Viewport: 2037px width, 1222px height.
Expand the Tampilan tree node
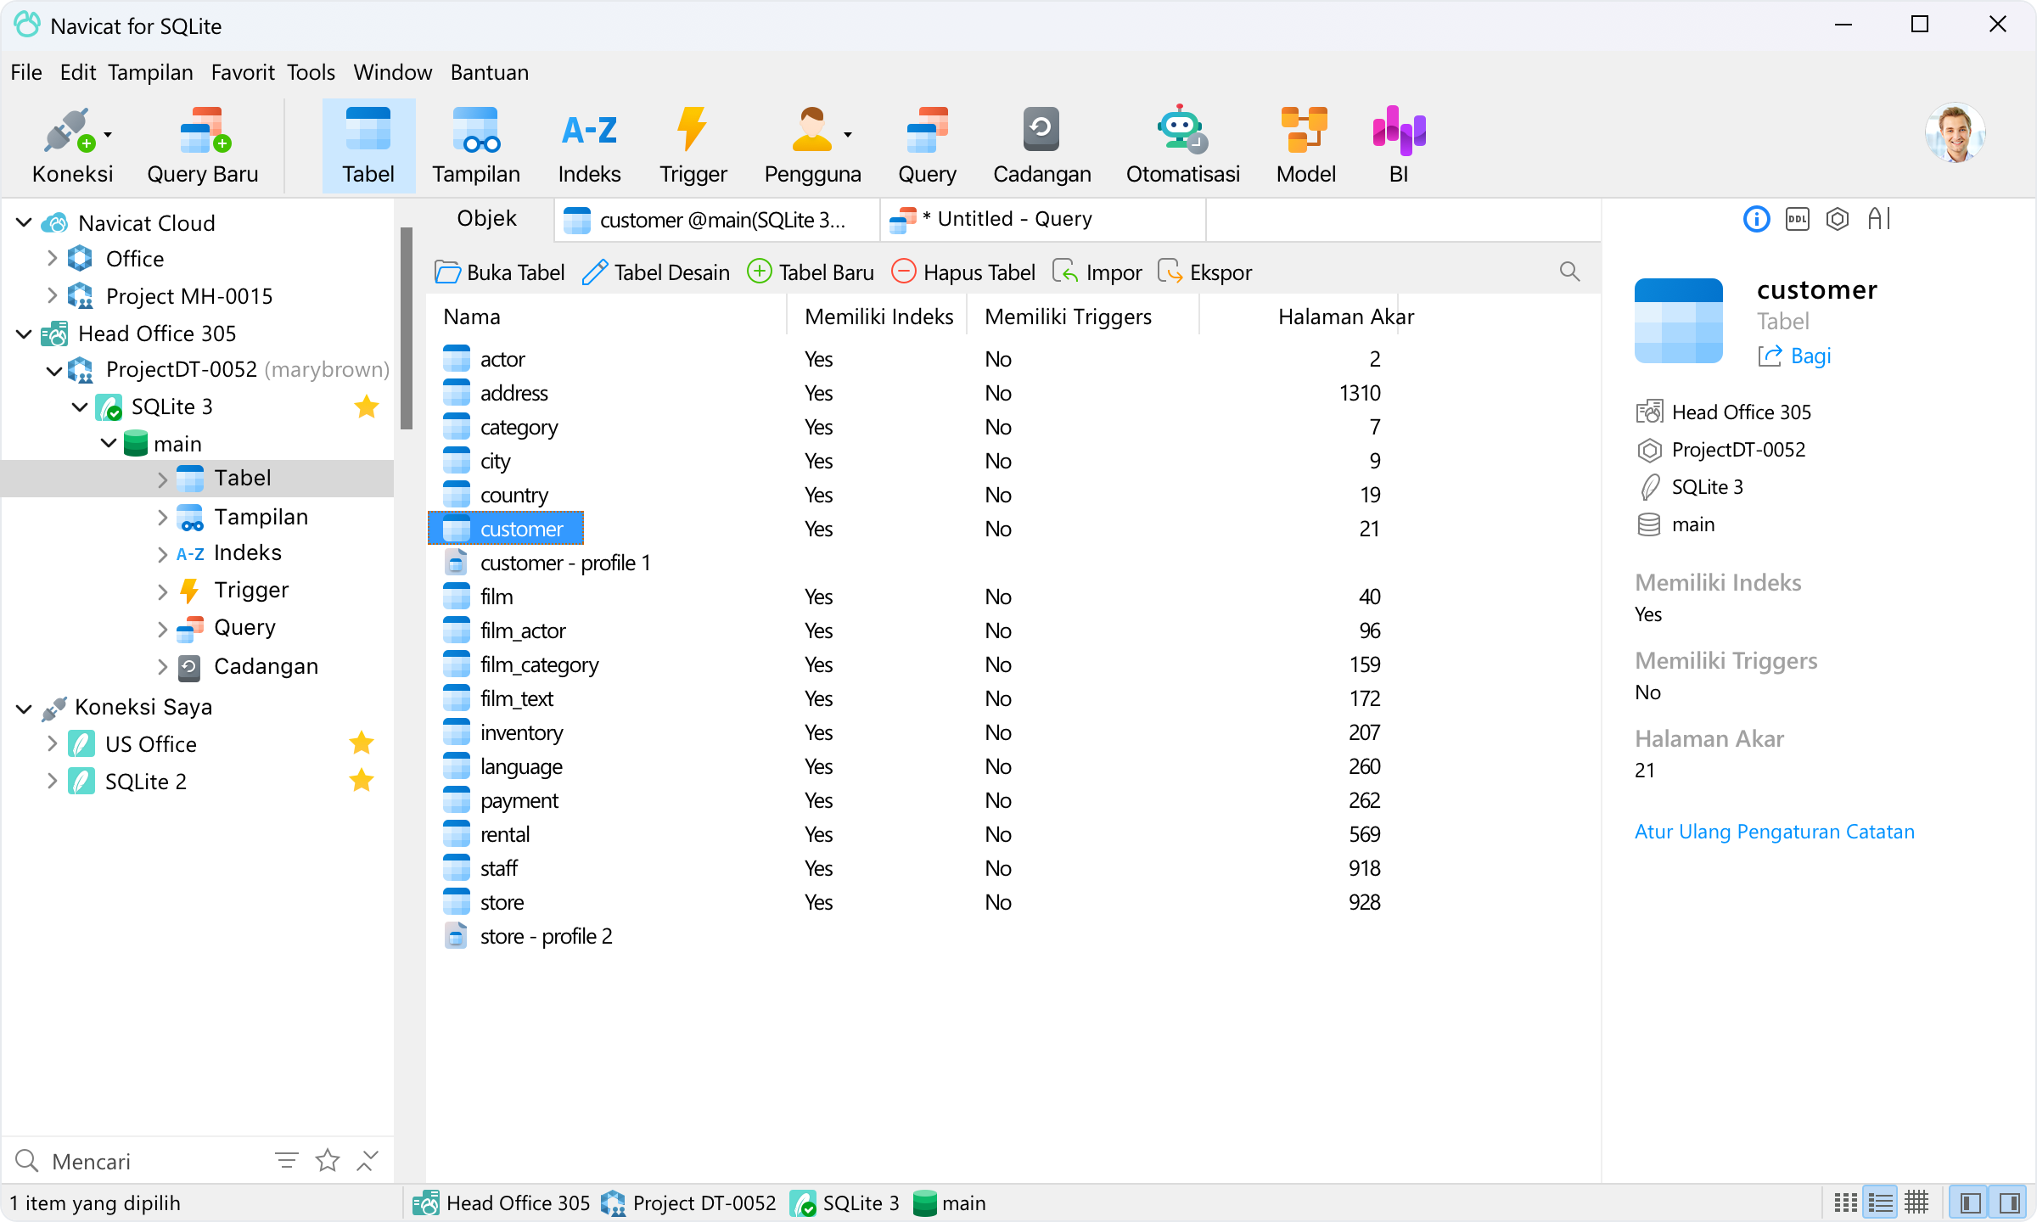pyautogui.click(x=162, y=517)
